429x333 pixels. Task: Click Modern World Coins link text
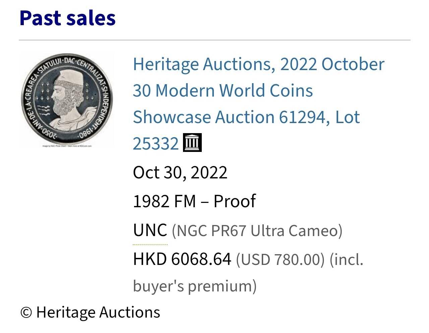(x=234, y=91)
